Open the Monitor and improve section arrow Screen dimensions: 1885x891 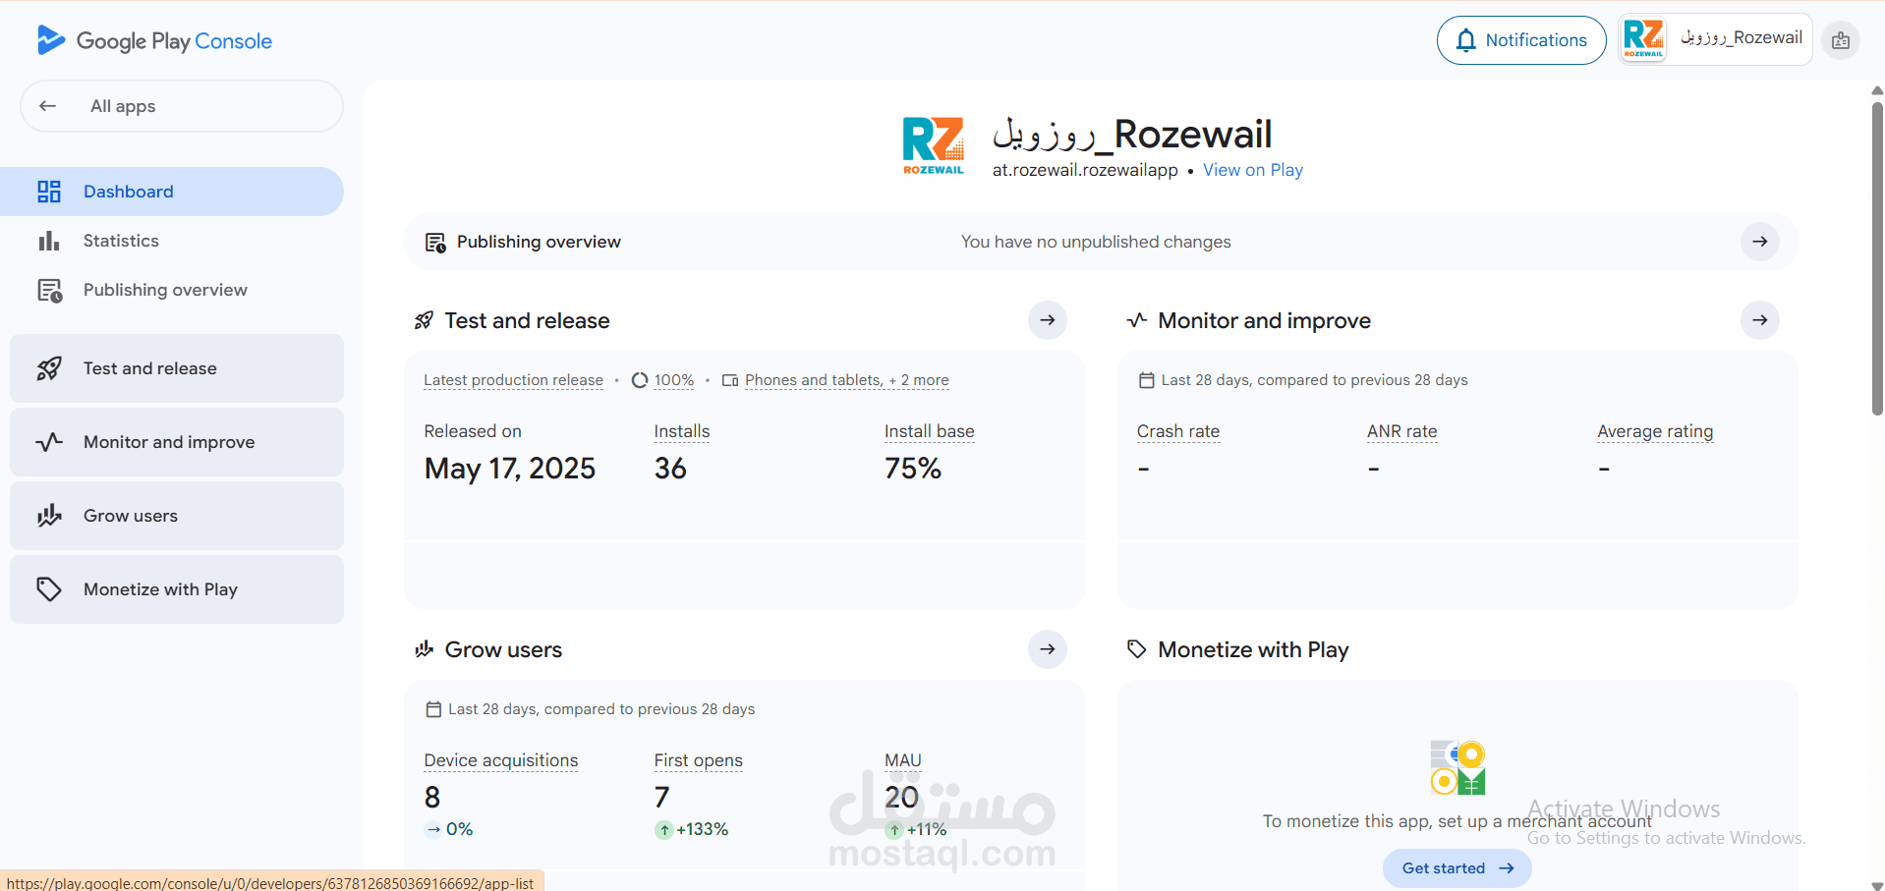(1760, 320)
